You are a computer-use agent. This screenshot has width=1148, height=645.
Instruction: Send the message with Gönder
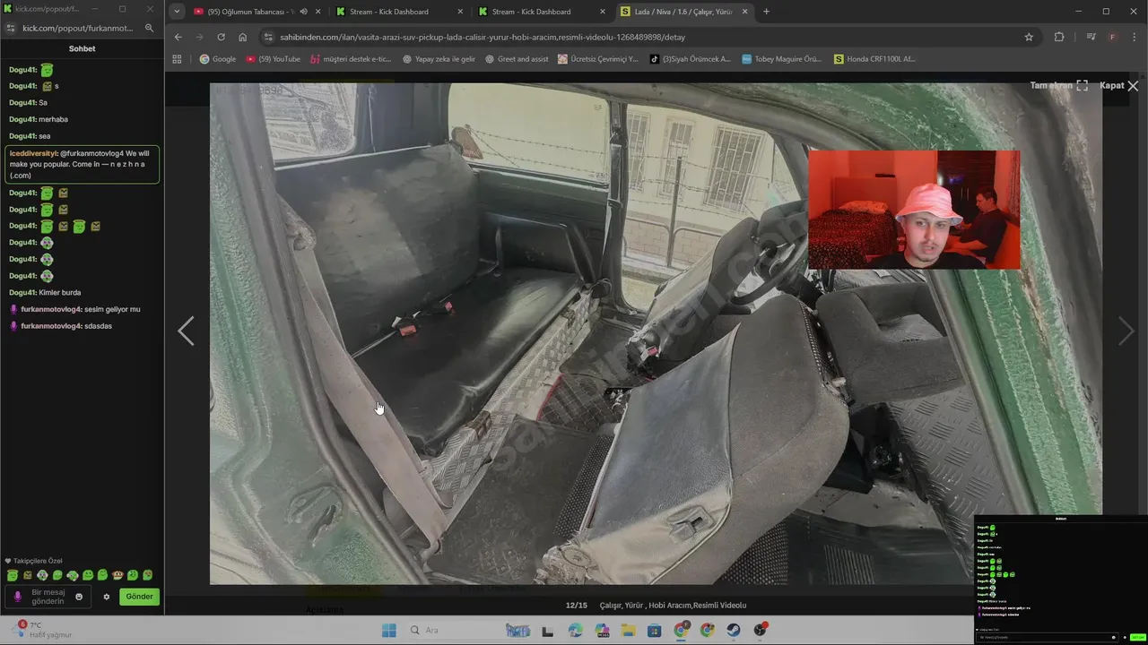(x=139, y=597)
